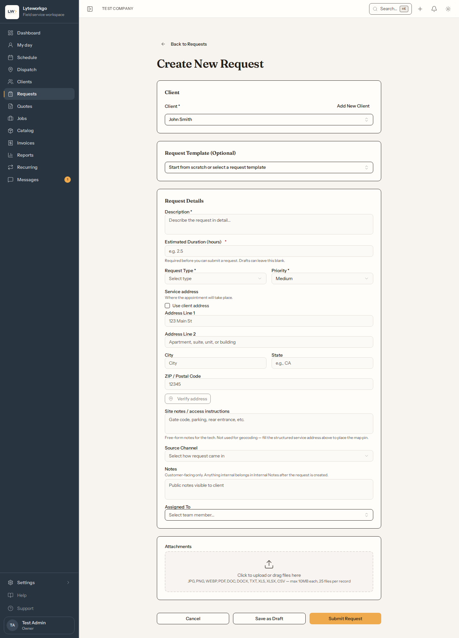Click the Lyteworkgo LW logo icon
The width and height of the screenshot is (459, 638).
tap(12, 12)
